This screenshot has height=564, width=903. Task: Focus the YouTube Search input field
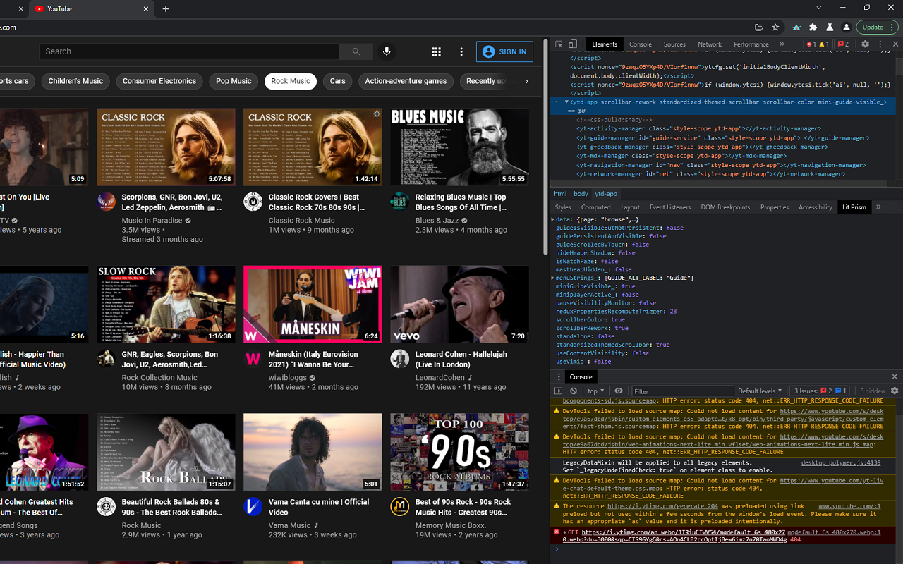(x=189, y=51)
